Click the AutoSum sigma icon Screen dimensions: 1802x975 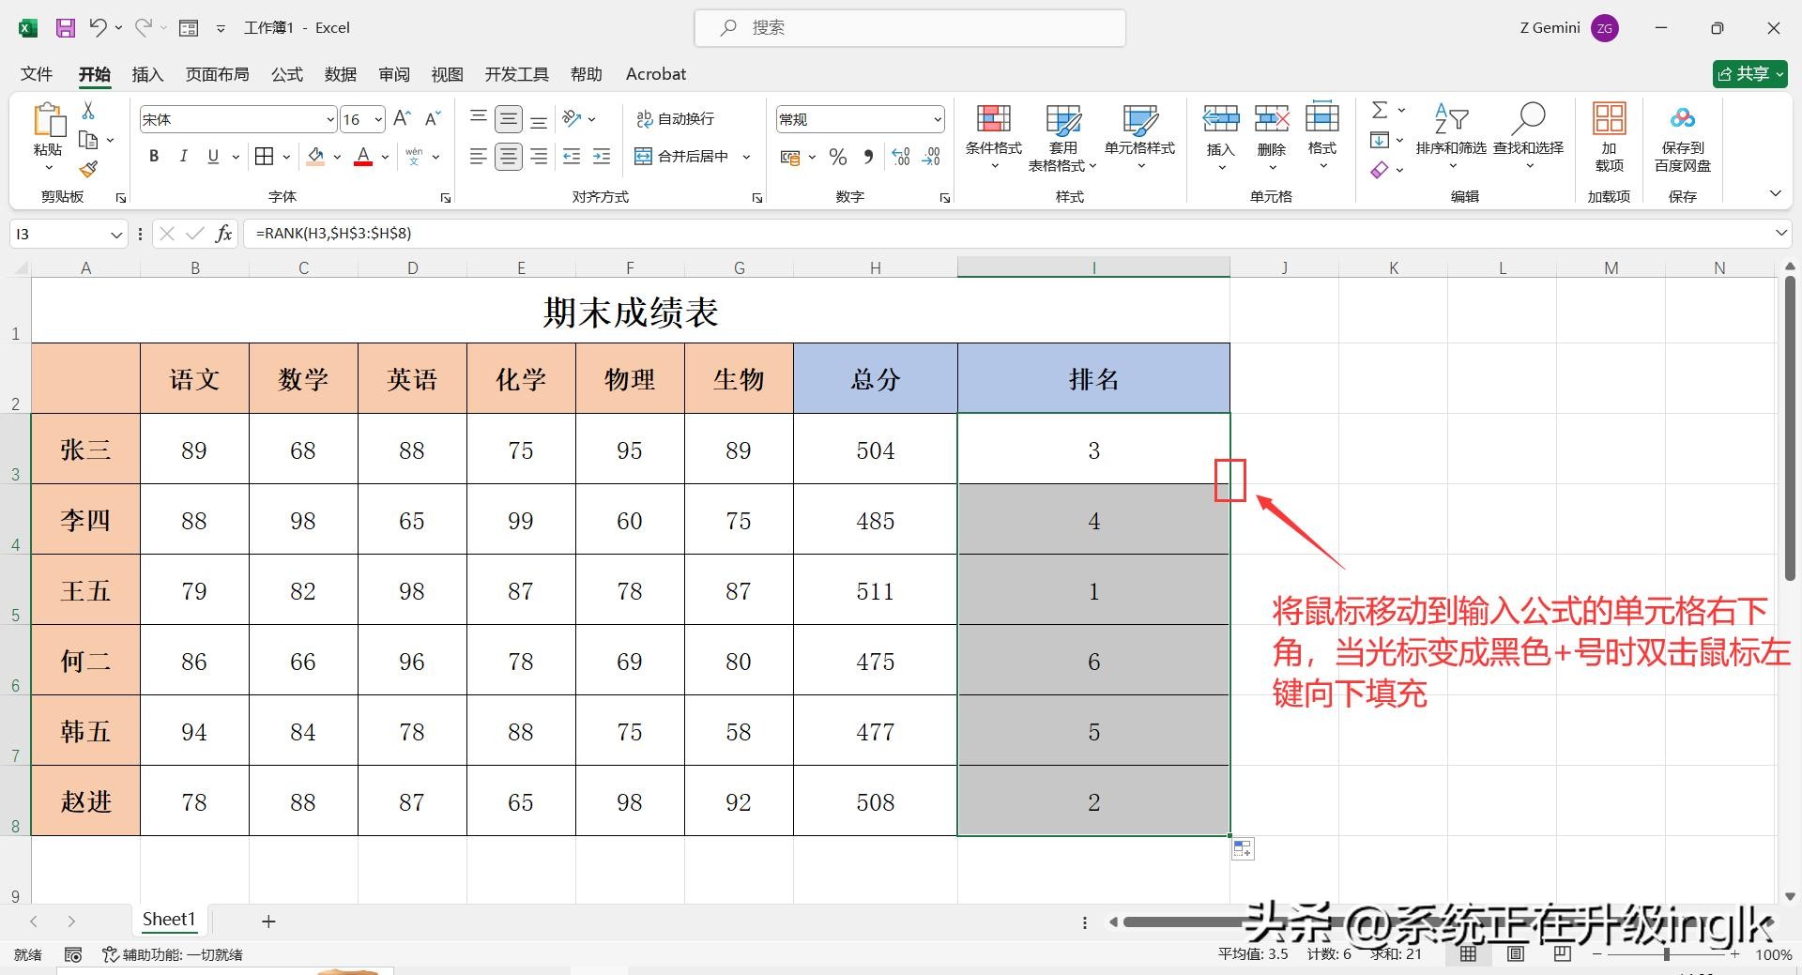[x=1379, y=110]
